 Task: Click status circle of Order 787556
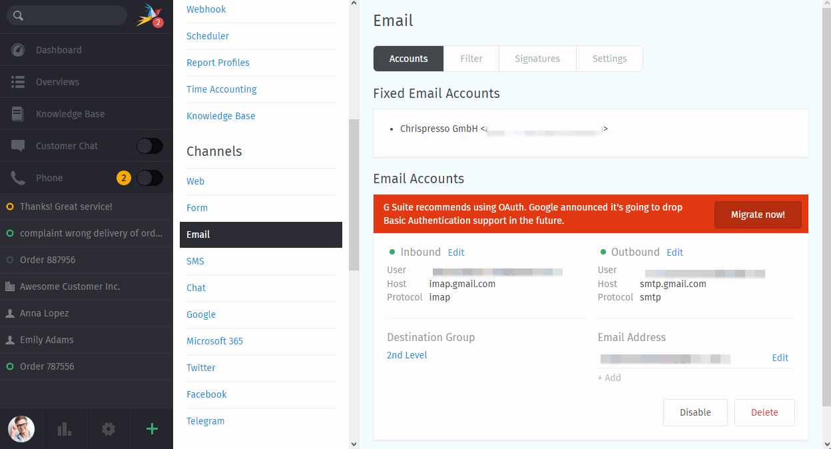click(10, 366)
